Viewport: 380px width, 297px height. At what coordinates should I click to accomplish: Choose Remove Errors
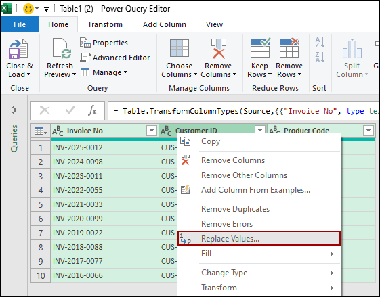click(259, 224)
